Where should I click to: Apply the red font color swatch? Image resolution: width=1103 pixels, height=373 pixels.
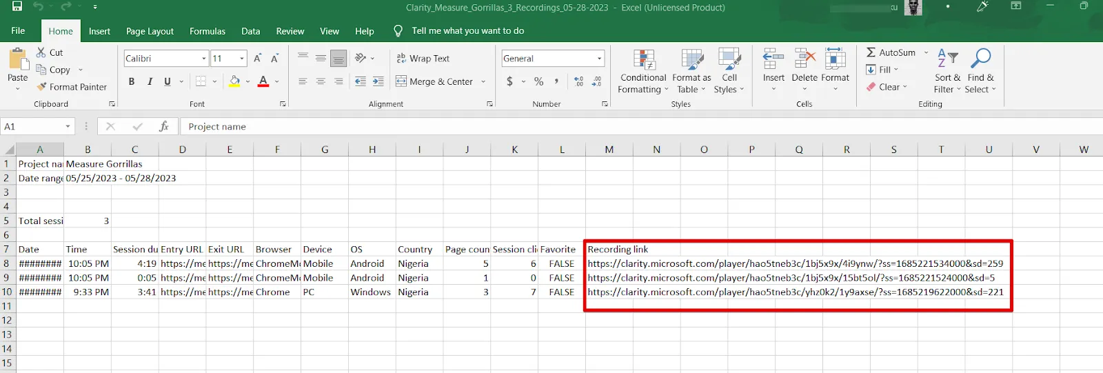(x=263, y=81)
